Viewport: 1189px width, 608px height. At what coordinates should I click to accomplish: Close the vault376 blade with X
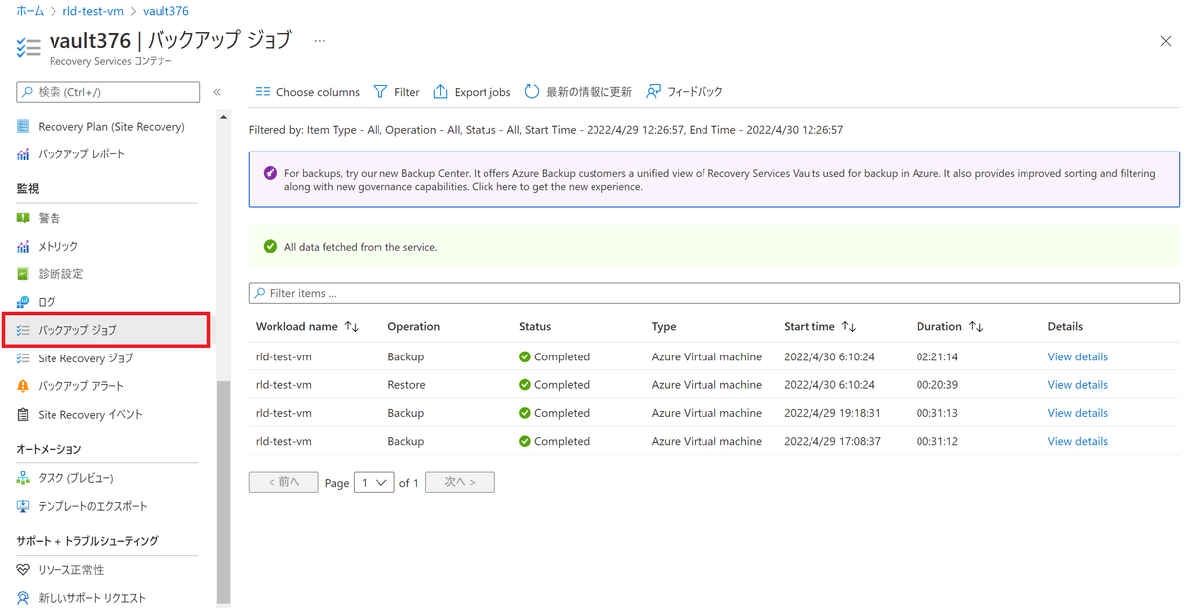(x=1165, y=41)
